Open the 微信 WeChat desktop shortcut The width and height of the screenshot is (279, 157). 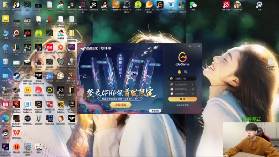coord(193,6)
